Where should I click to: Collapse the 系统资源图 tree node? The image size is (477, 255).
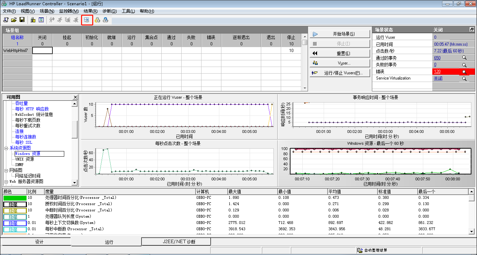tap(6, 148)
